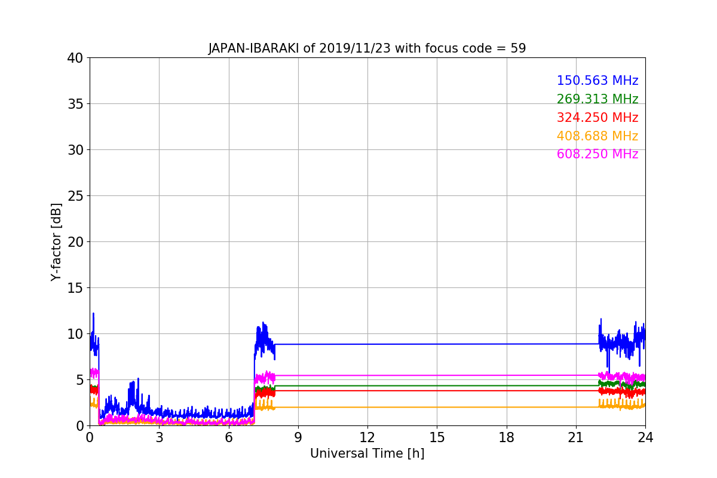Viewport: 717px width, 478px height.
Task: Click the y-axis tick label 35
Action: [x=75, y=104]
